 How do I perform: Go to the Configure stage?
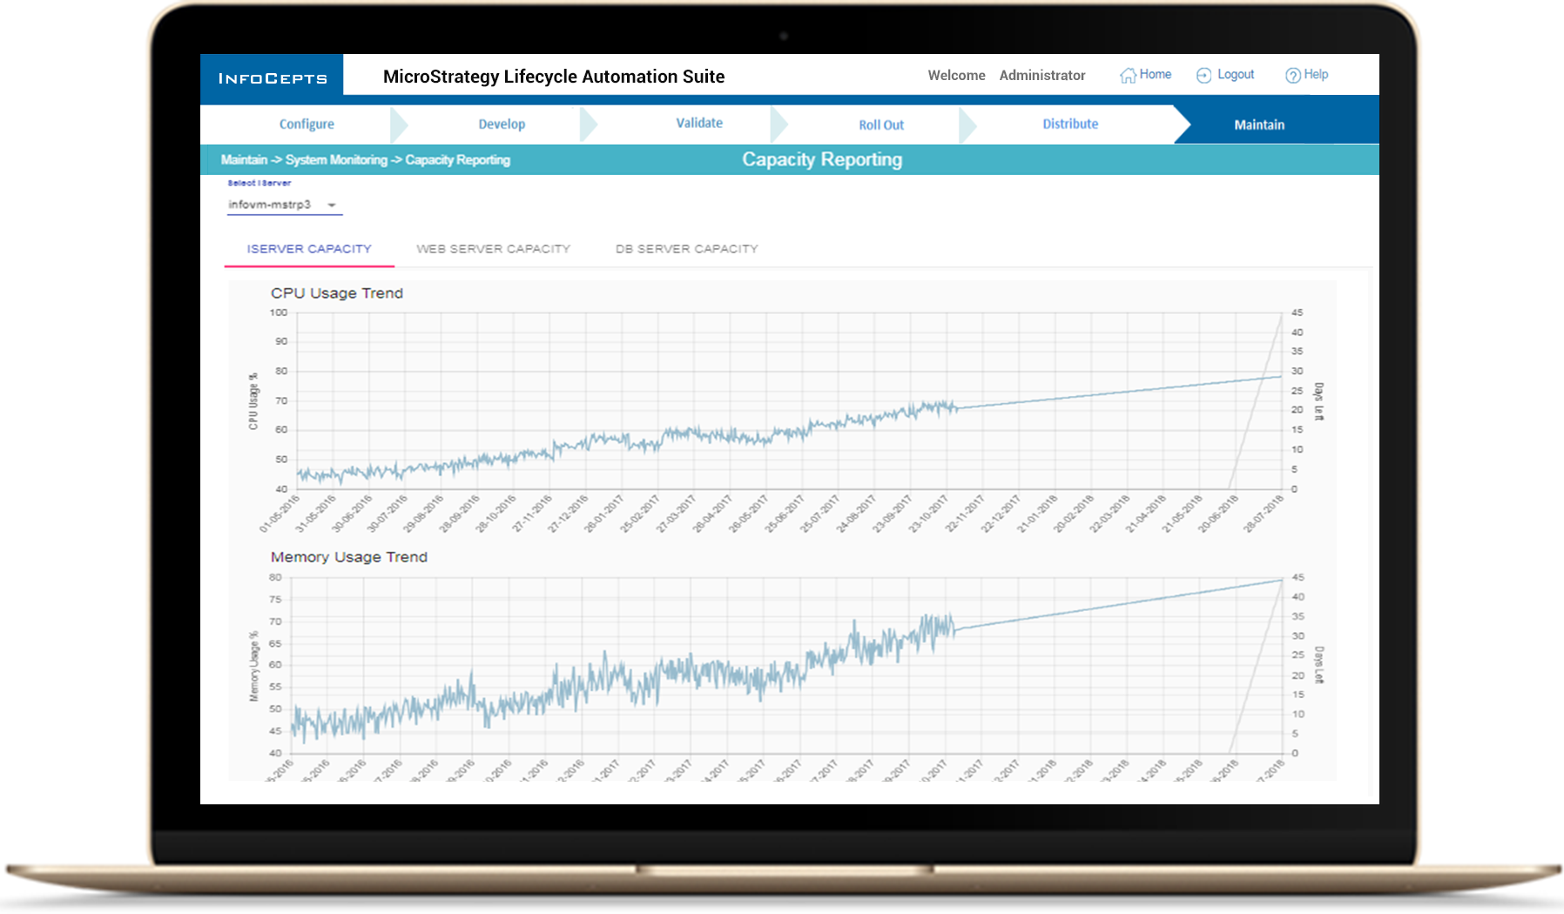pyautogui.click(x=307, y=124)
